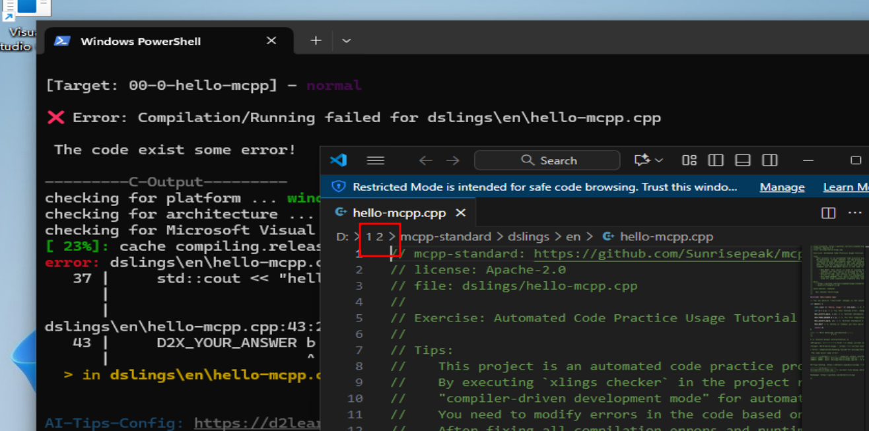Open the PowerShell new tab dropdown chevron
This screenshot has width=869, height=431.
[346, 41]
